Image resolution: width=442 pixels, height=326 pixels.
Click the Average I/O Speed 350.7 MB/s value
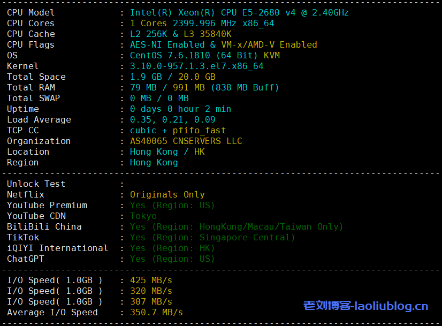pyautogui.click(x=156, y=312)
